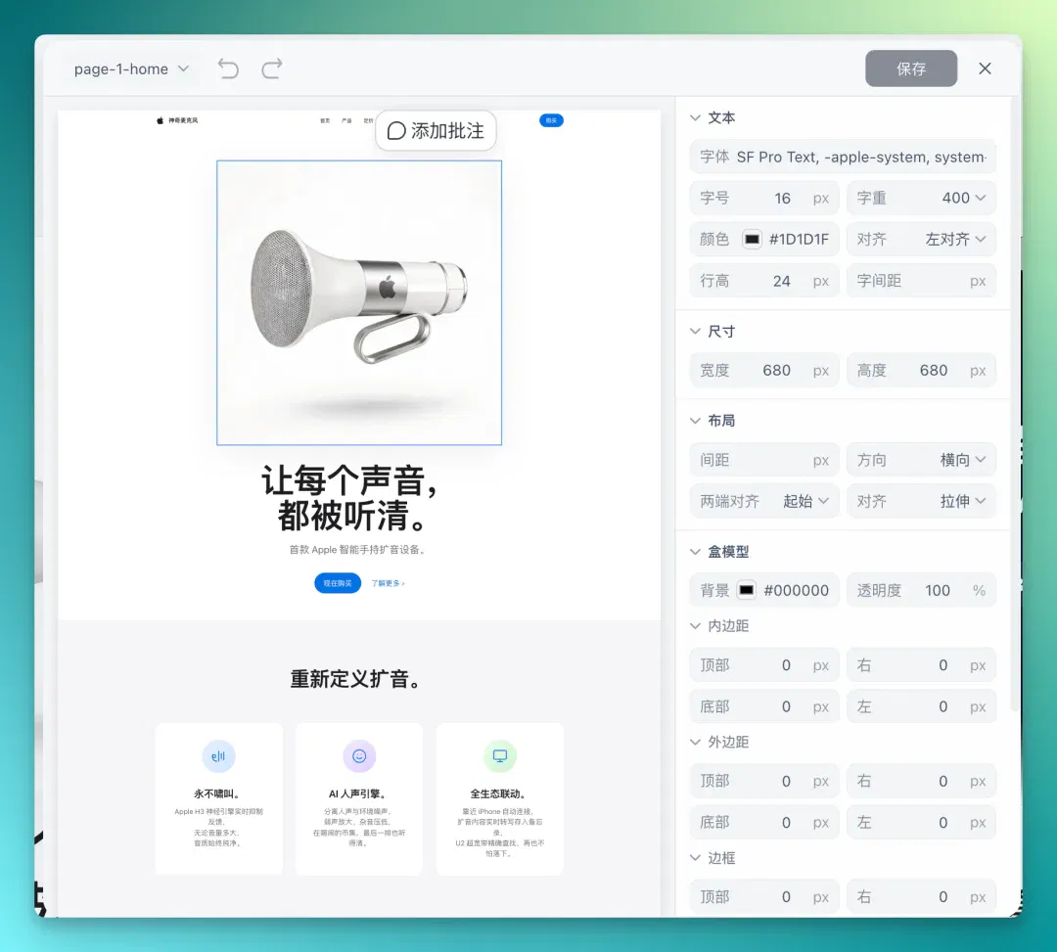
Task: Click the blue 购买 pill in preview navbar
Action: pyautogui.click(x=551, y=120)
